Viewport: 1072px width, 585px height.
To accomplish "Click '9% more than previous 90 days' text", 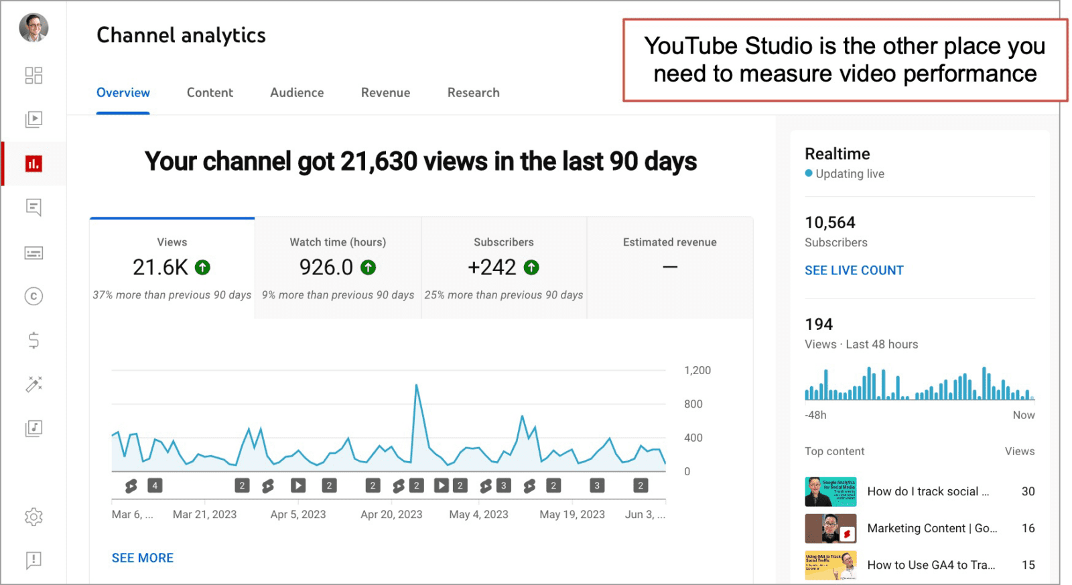I will [x=338, y=295].
